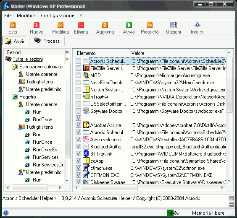237x218 pixels.
Task: Click the Esci toolbar icon
Action: pos(13,25)
